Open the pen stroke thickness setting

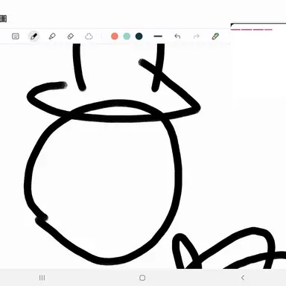[158, 36]
